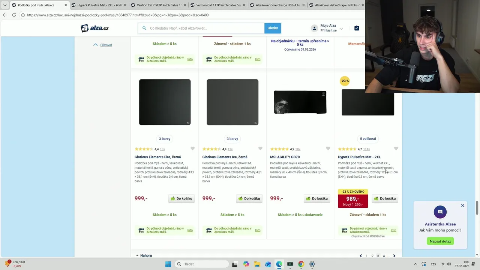Add MSI AGILITY GD70 to favorites heart
Image resolution: width=480 pixels, height=270 pixels.
click(328, 148)
